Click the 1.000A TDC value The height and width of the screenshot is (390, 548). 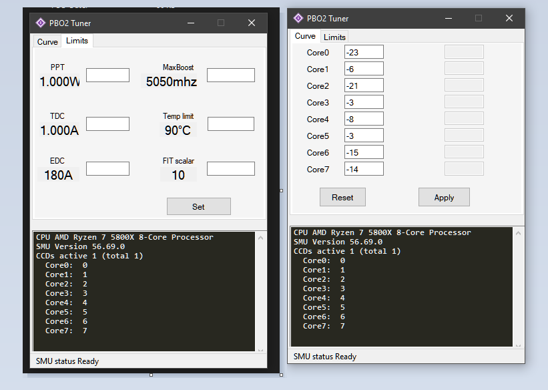click(x=59, y=130)
